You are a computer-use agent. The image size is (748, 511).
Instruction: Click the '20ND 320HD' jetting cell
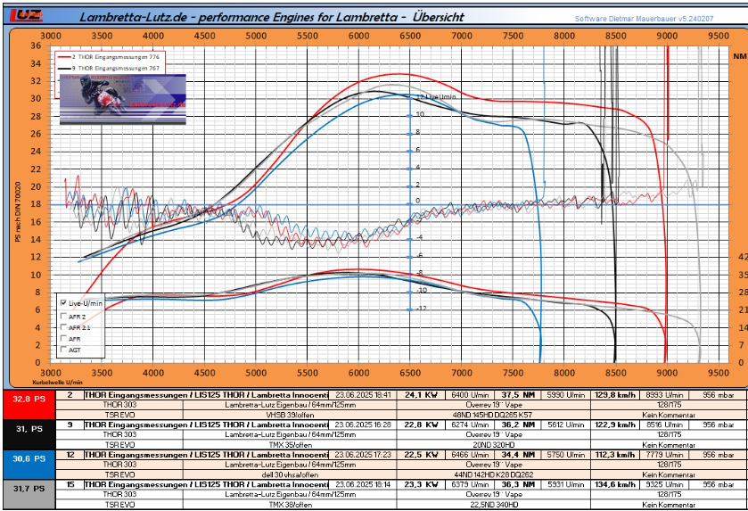pyautogui.click(x=494, y=445)
